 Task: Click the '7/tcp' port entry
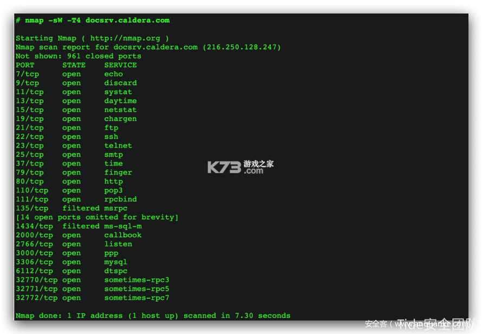28,74
